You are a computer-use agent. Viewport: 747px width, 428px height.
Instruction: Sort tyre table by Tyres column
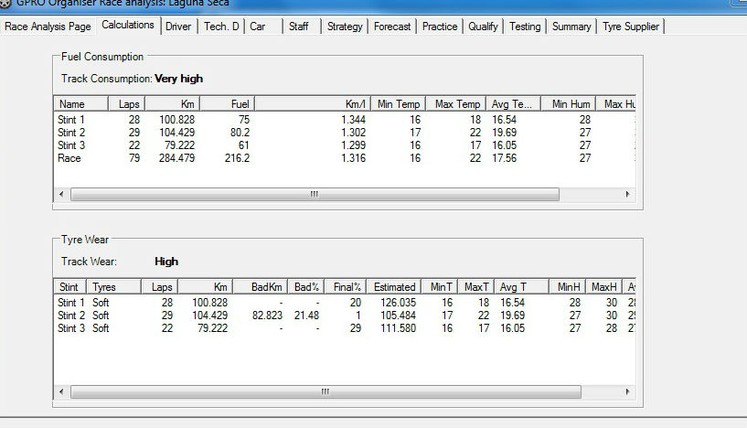[114, 287]
